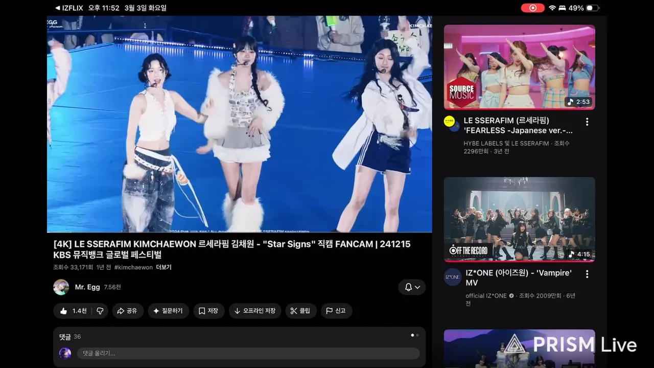Switch comment panel page dots
Image resolution: width=654 pixels, height=368 pixels.
click(x=415, y=335)
